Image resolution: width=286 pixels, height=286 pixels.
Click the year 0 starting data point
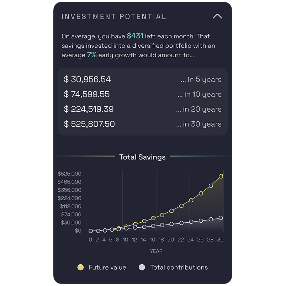click(91, 231)
